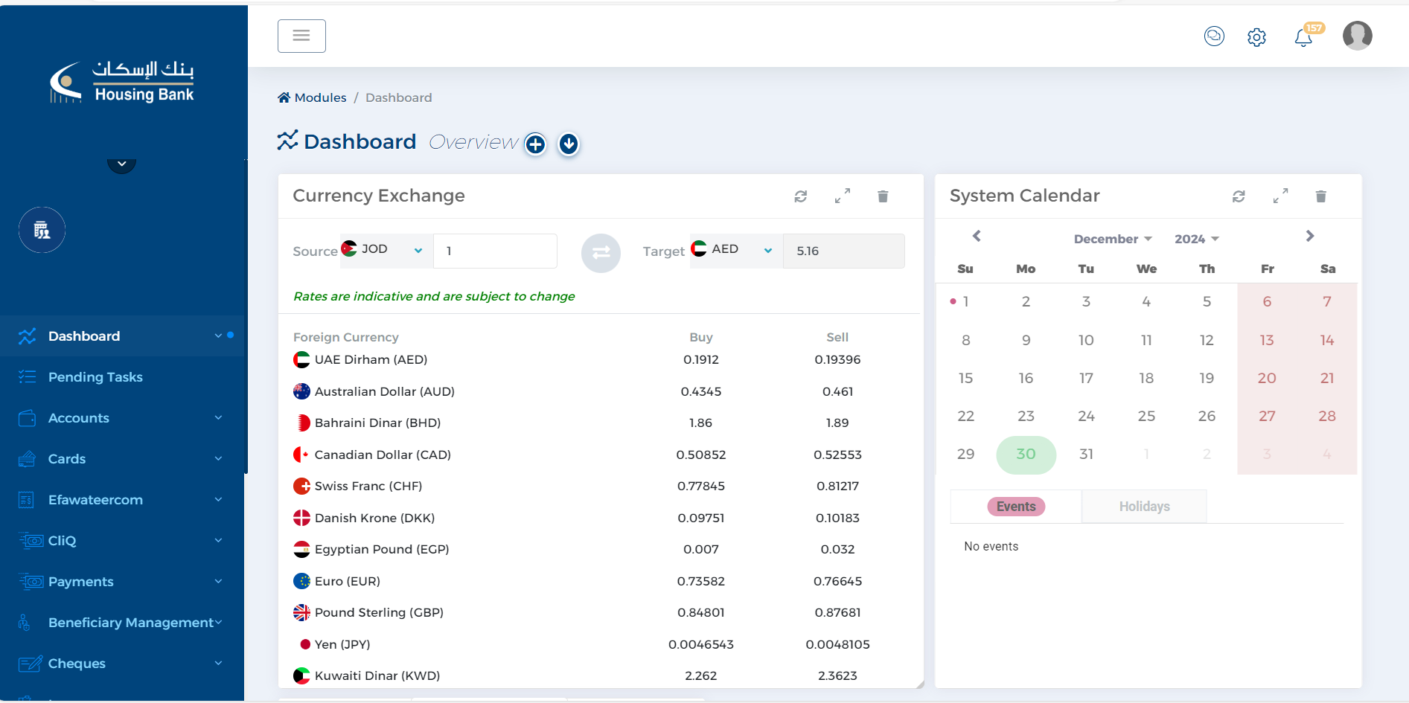Click Bahraini Dinar buy rate 1.86

700,423
